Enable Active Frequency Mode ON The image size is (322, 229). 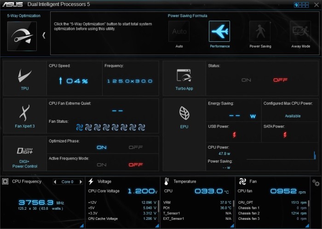tap(102, 165)
